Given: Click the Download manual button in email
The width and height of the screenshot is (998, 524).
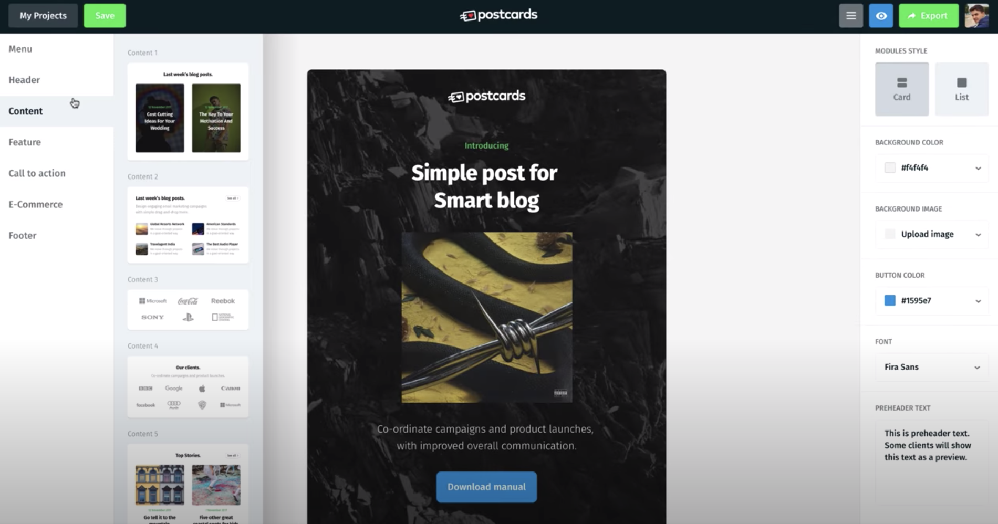Looking at the screenshot, I should pos(486,487).
